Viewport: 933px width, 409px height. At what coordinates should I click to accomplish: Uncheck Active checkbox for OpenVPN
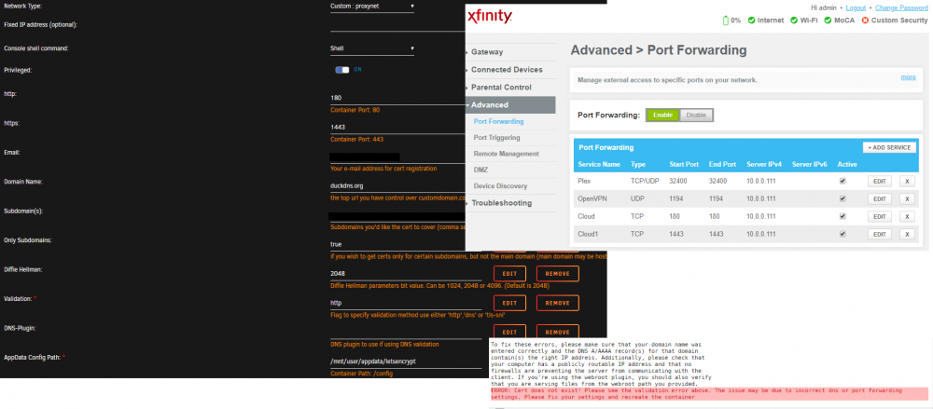point(842,198)
